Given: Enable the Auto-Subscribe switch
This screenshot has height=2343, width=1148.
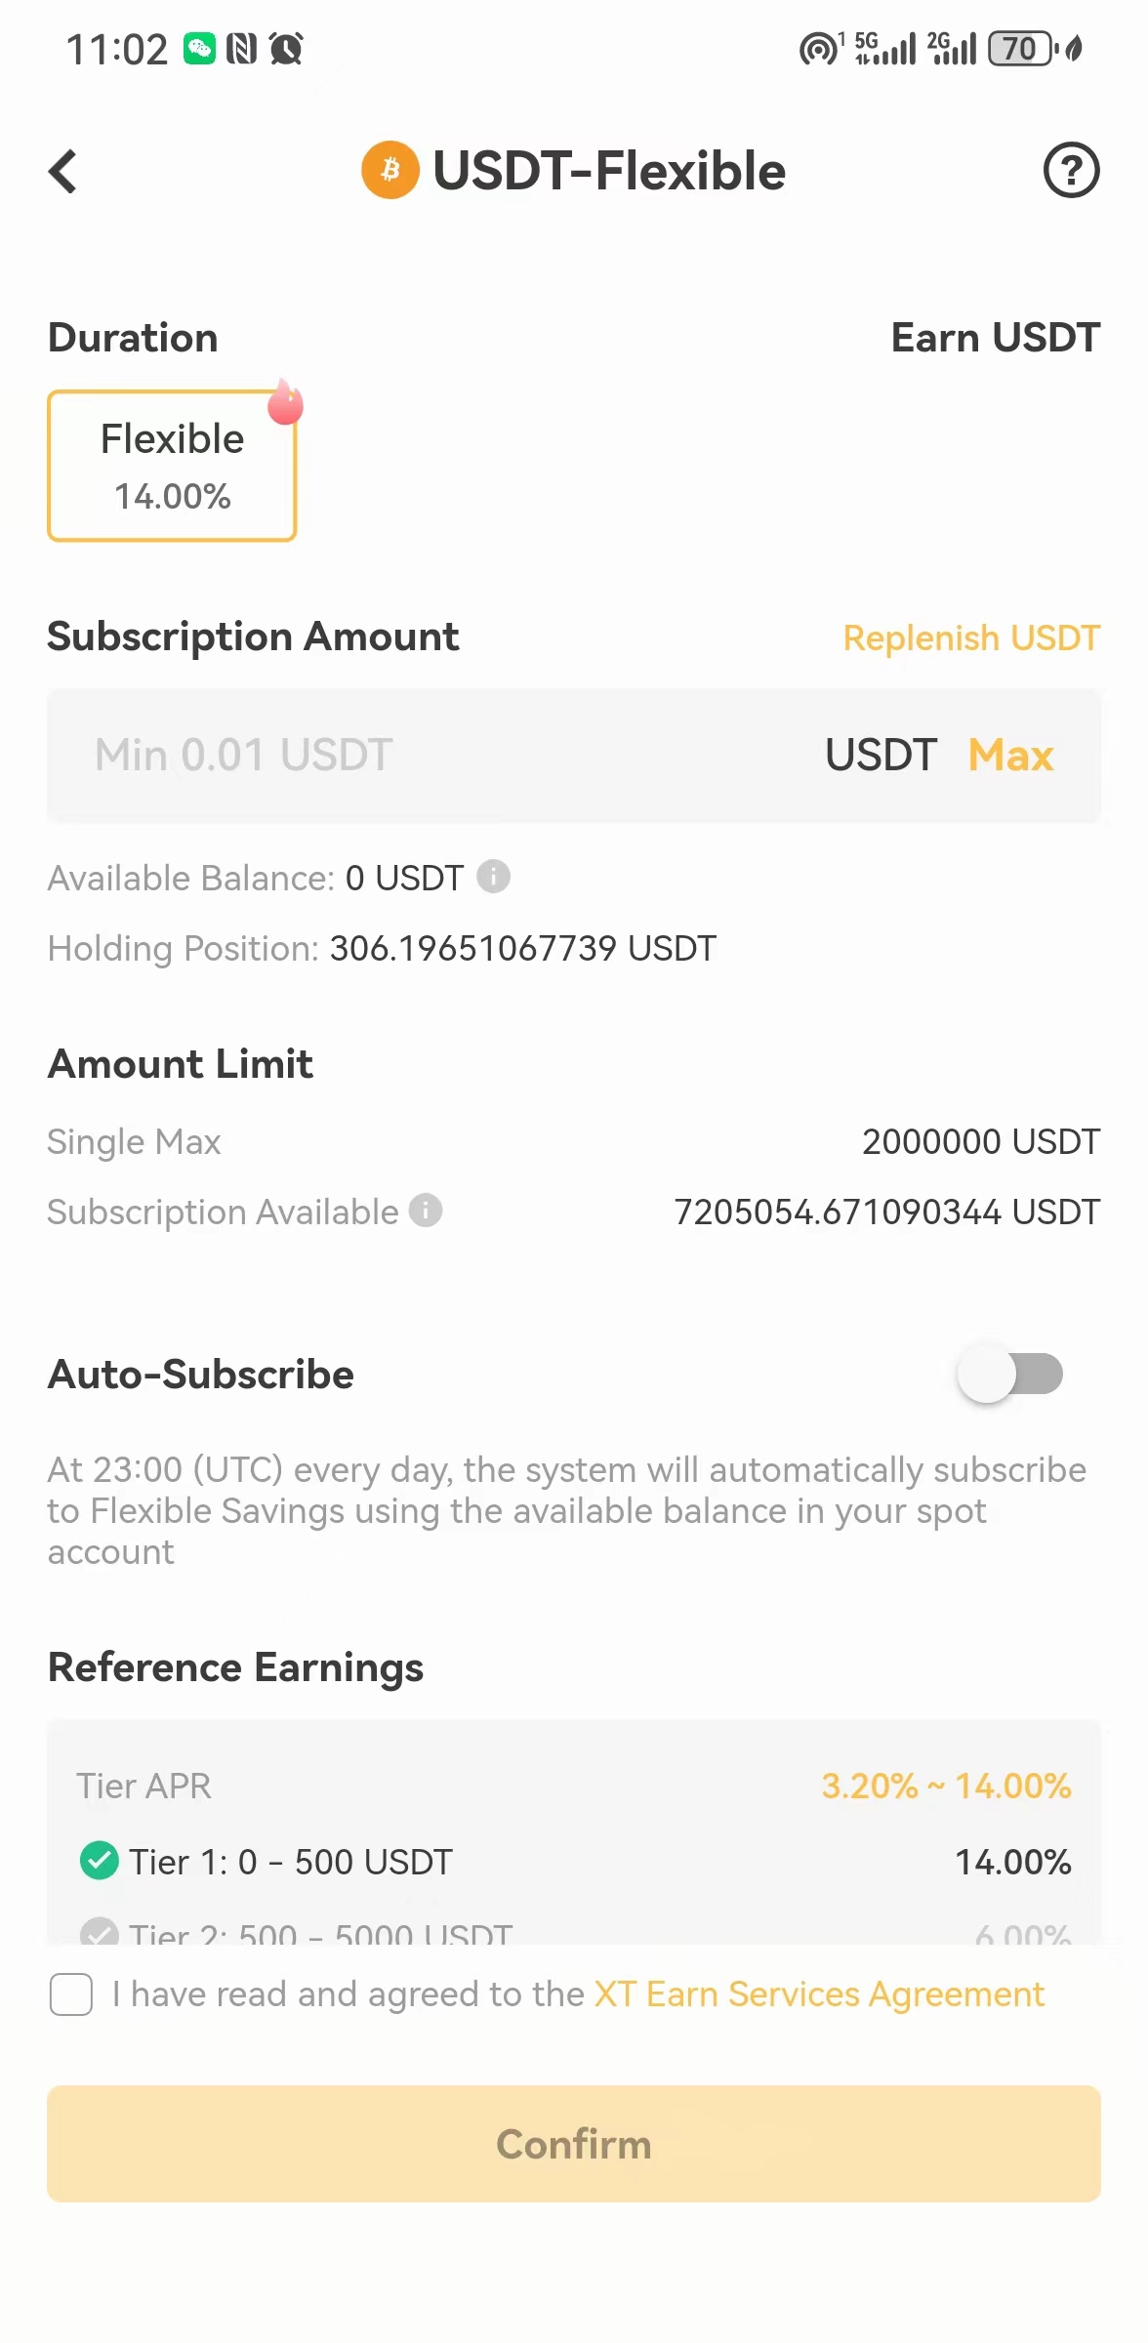Looking at the screenshot, I should [x=1010, y=1374].
